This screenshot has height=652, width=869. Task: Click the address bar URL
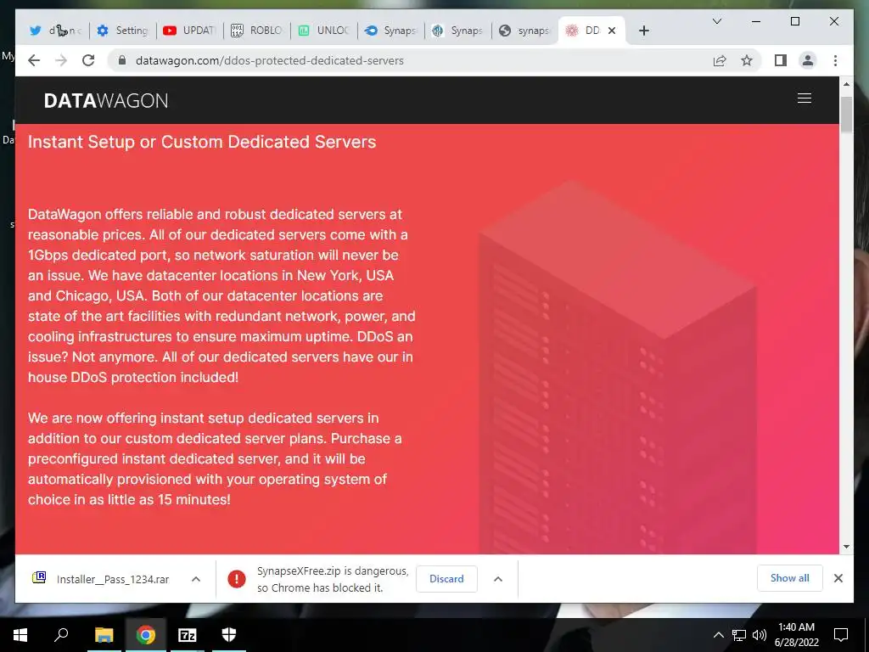point(269,60)
